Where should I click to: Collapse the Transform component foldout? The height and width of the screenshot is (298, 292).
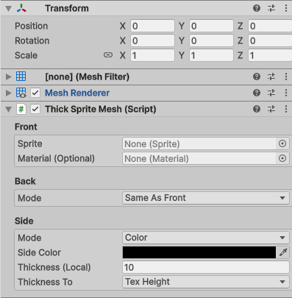pos(9,9)
